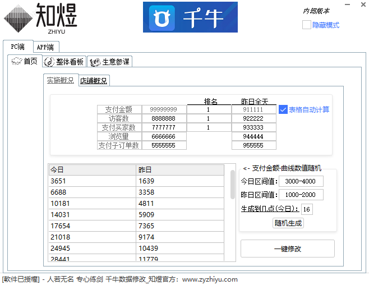The width and height of the screenshot is (369, 285).
Task: Select the cell 14031
Action: tap(92, 215)
